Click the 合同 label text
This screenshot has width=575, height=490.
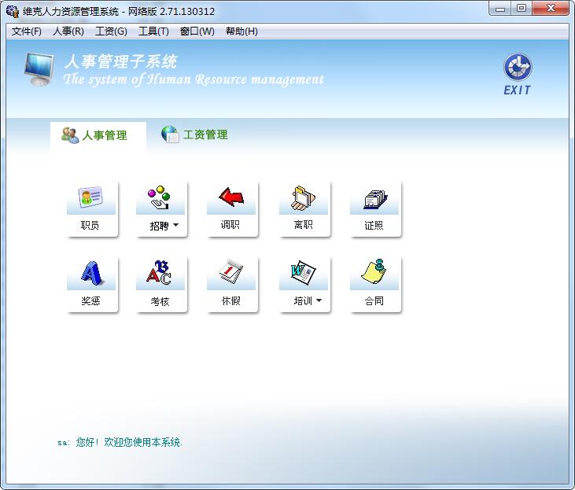(x=374, y=300)
